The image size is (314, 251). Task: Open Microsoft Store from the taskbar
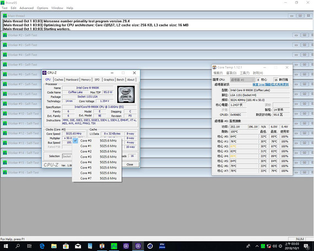(x=66, y=246)
